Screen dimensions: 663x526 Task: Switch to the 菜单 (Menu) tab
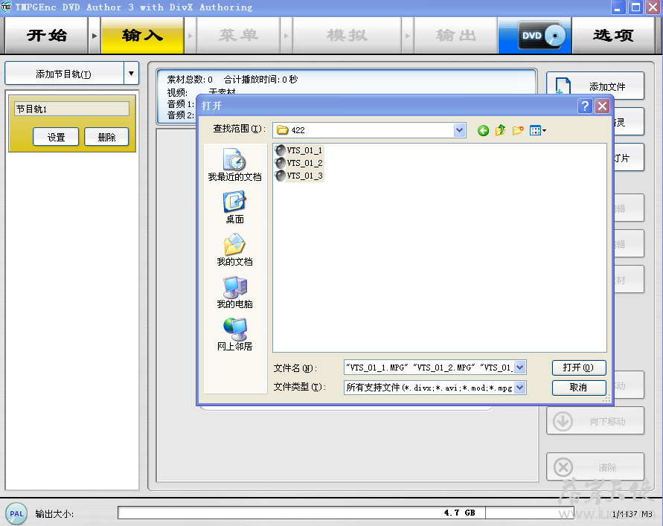tap(238, 36)
